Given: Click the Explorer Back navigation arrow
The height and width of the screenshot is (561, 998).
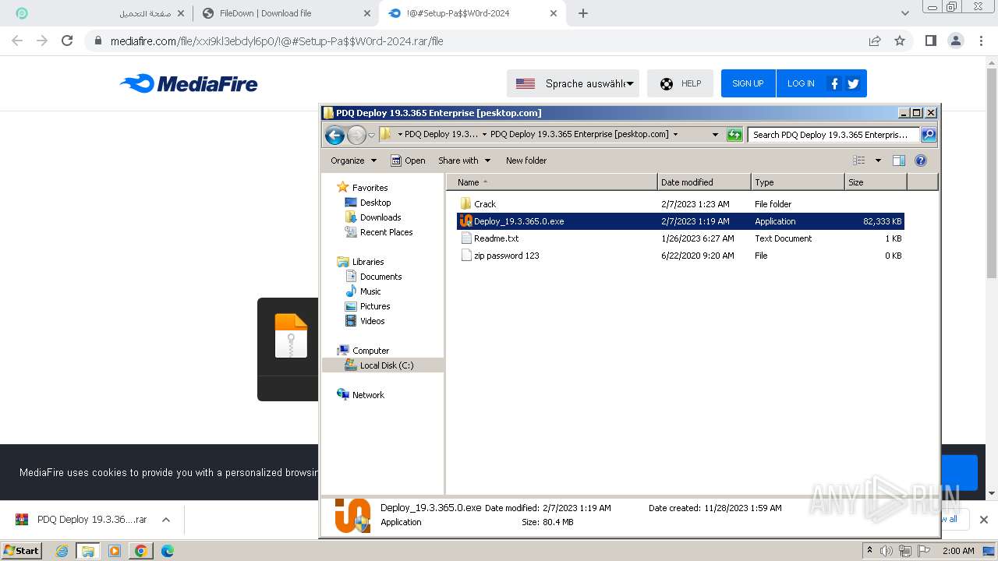Looking at the screenshot, I should pos(334,135).
